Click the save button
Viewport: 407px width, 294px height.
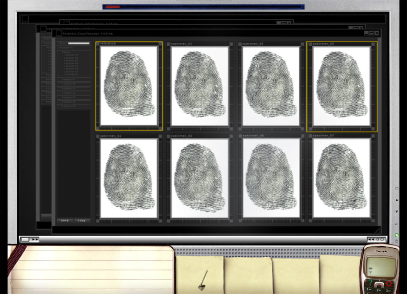pos(65,220)
